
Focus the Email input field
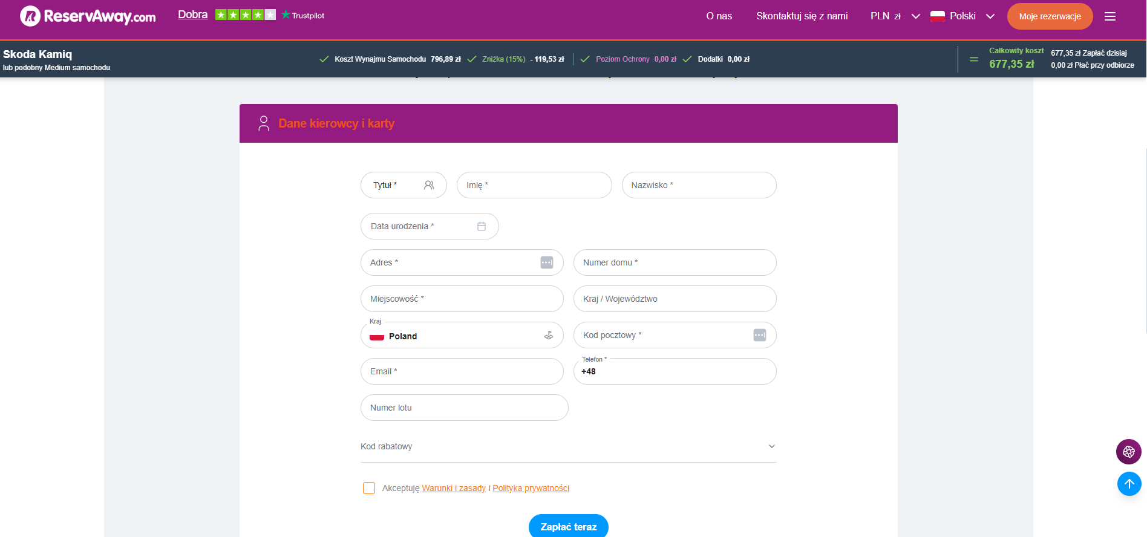(x=462, y=371)
